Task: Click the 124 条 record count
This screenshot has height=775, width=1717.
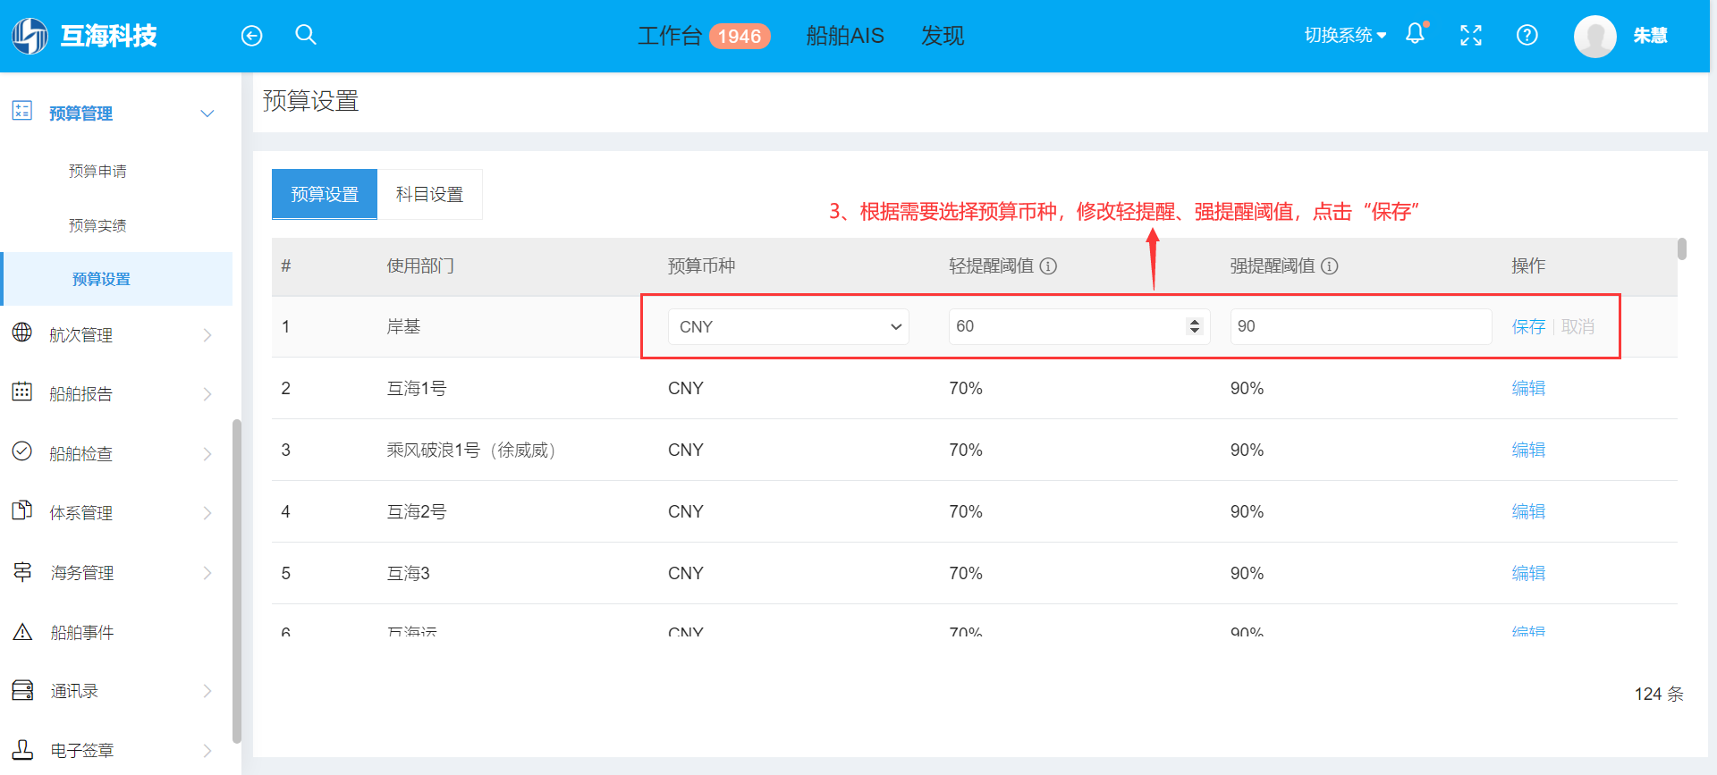Action: [1659, 694]
